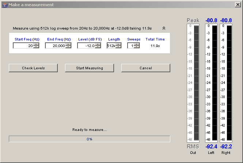Increase End Freq with up arrow
Screen dimensions: 243x163
coord(68,44)
